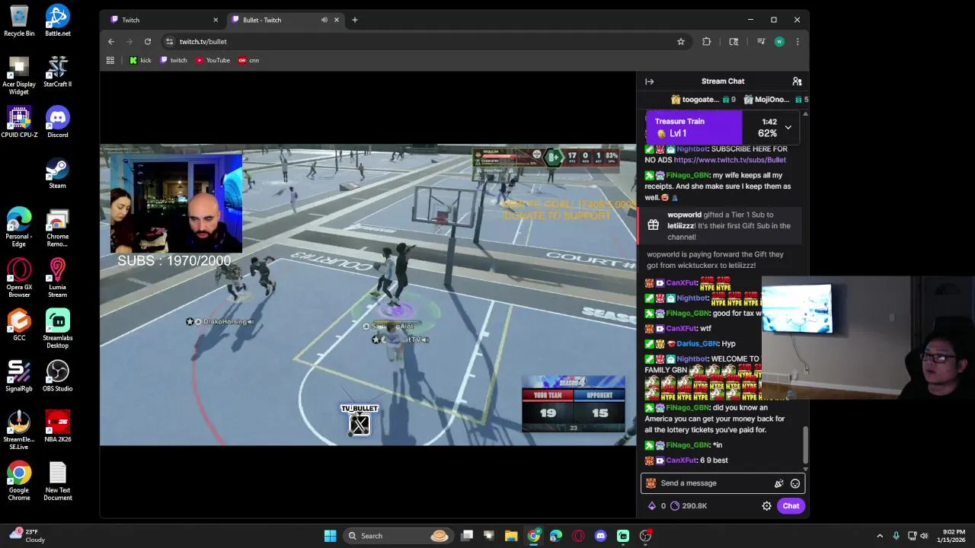View site information icon in address bar
The width and height of the screenshot is (975, 548).
click(x=170, y=42)
